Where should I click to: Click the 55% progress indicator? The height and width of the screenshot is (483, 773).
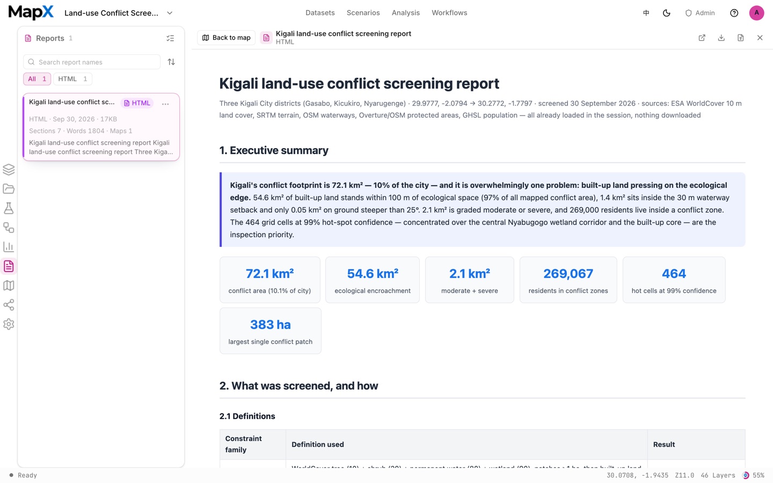point(753,475)
